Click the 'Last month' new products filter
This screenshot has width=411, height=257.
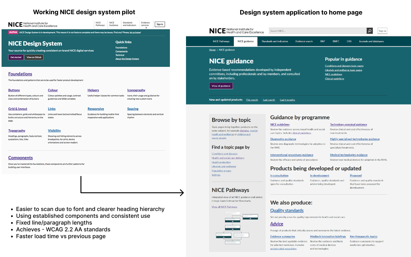pyautogui.click(x=269, y=100)
